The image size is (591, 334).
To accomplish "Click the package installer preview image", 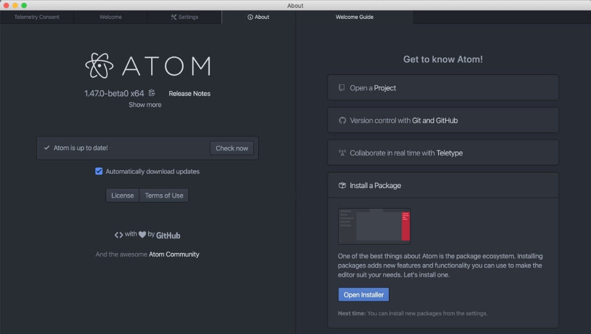I will [x=374, y=226].
